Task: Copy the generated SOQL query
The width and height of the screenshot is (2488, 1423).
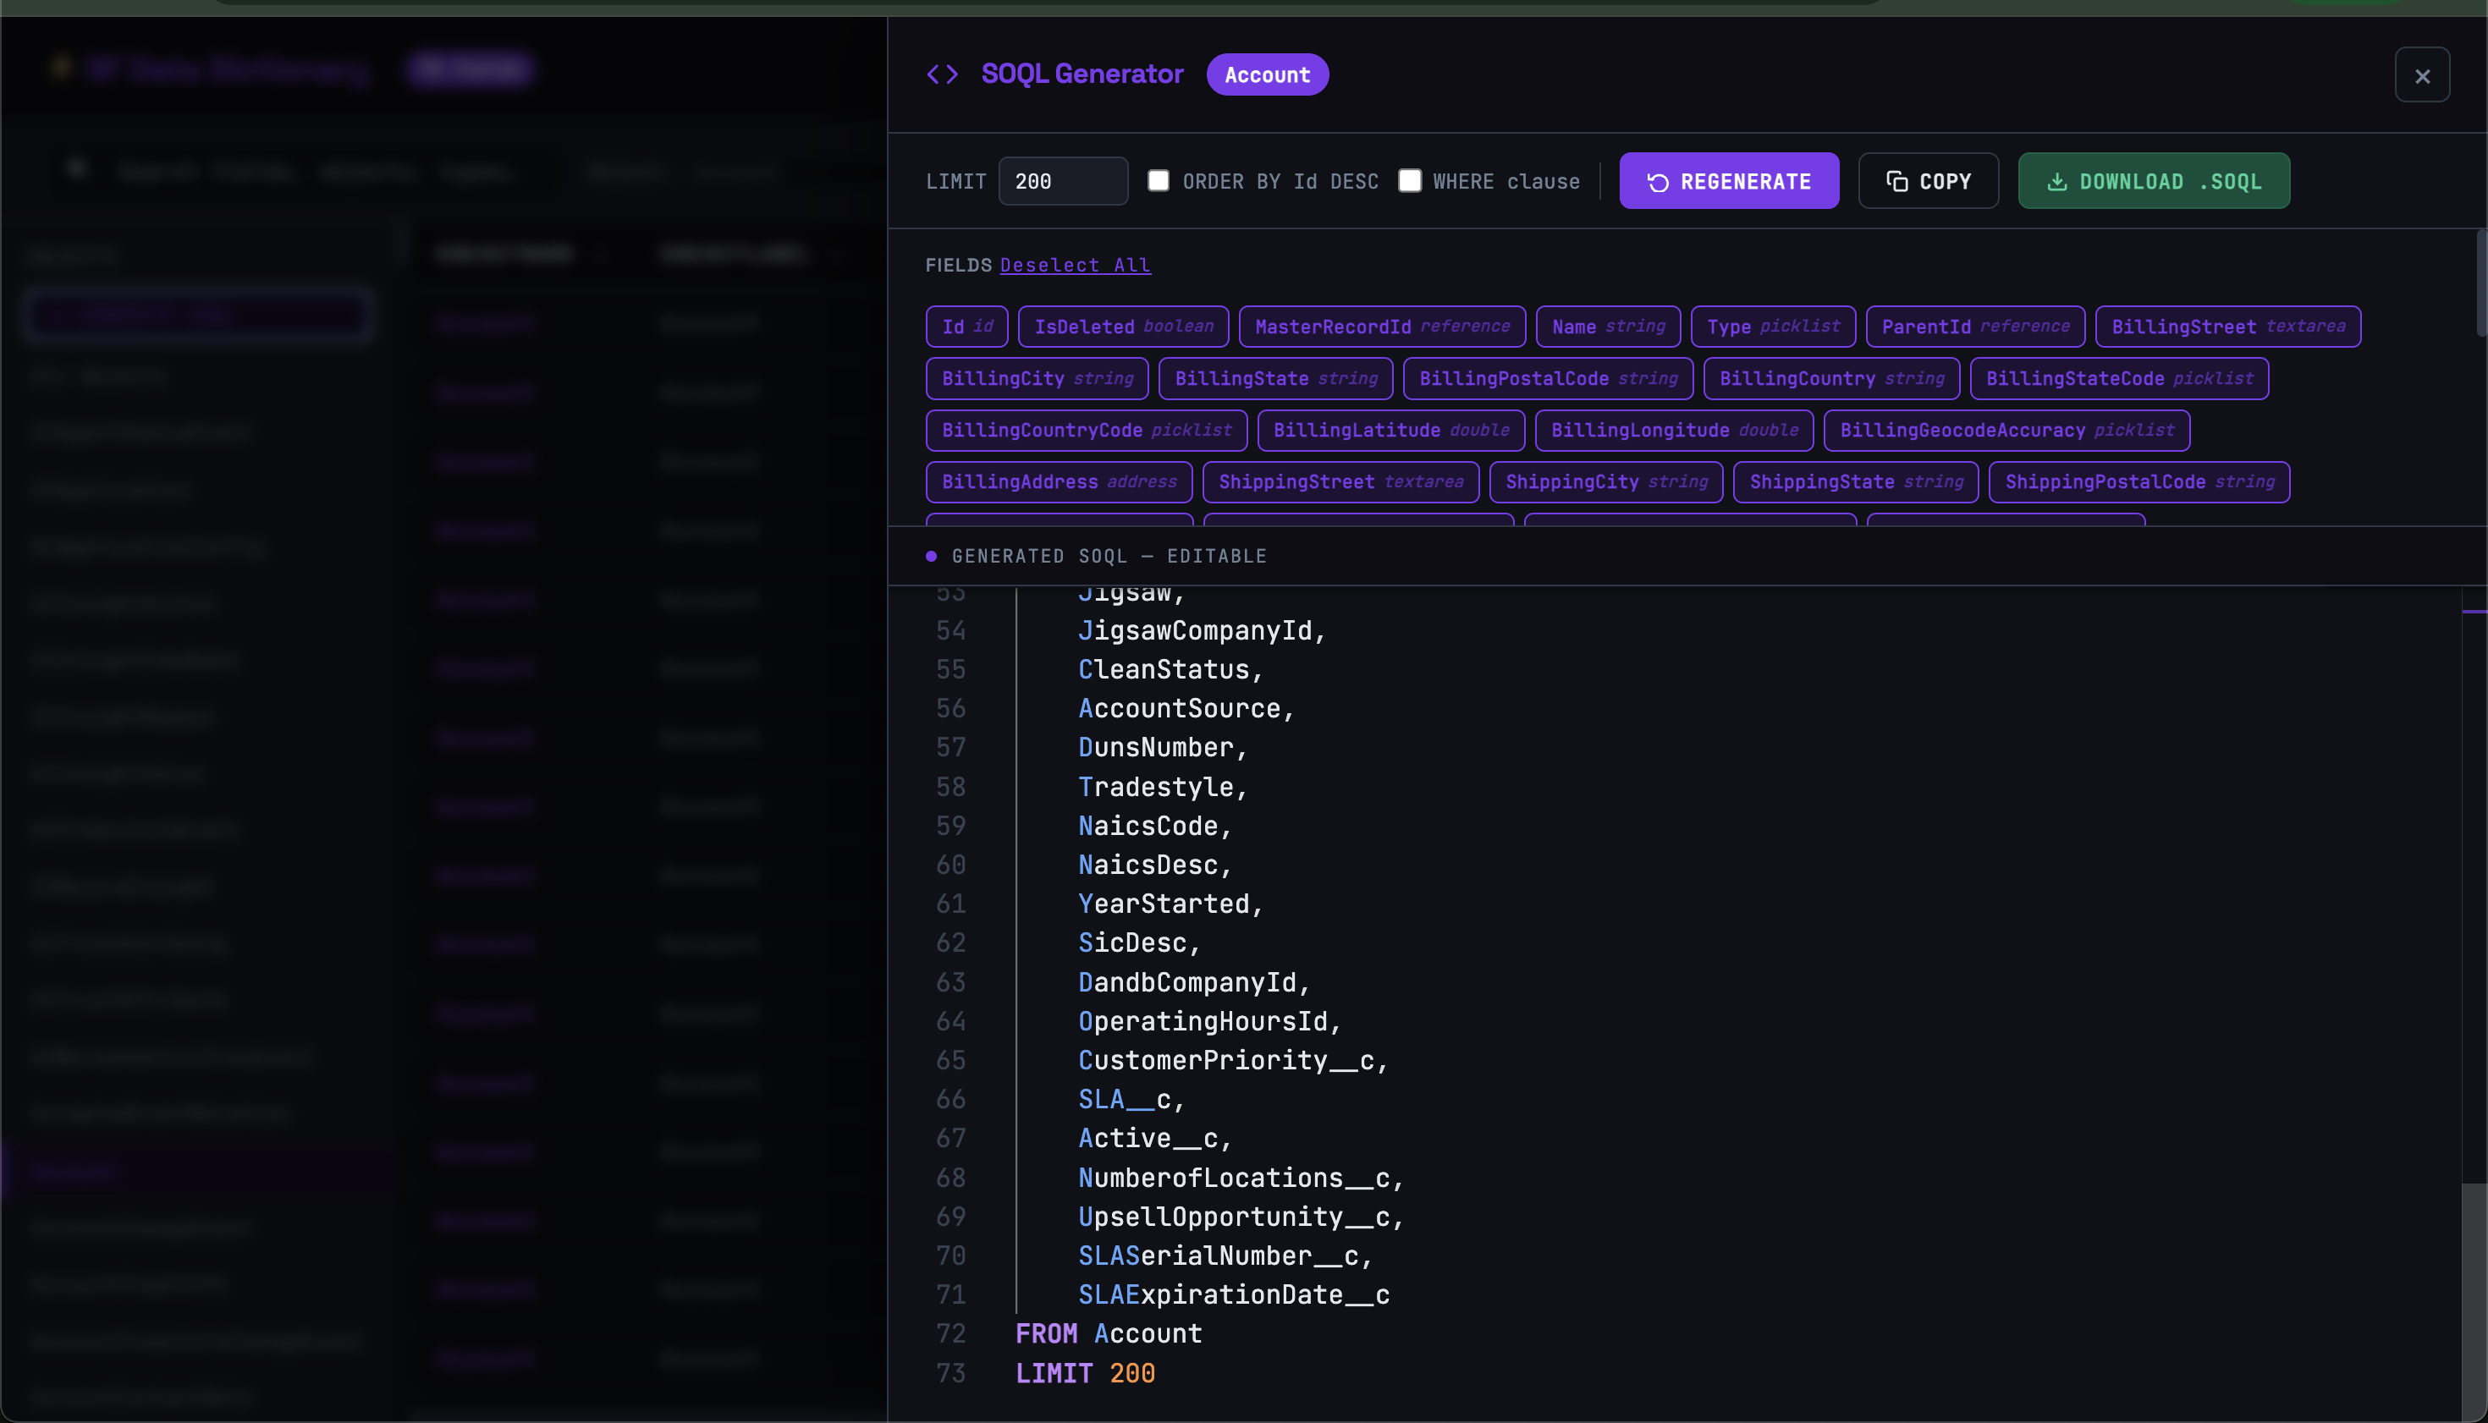Action: click(x=1928, y=181)
